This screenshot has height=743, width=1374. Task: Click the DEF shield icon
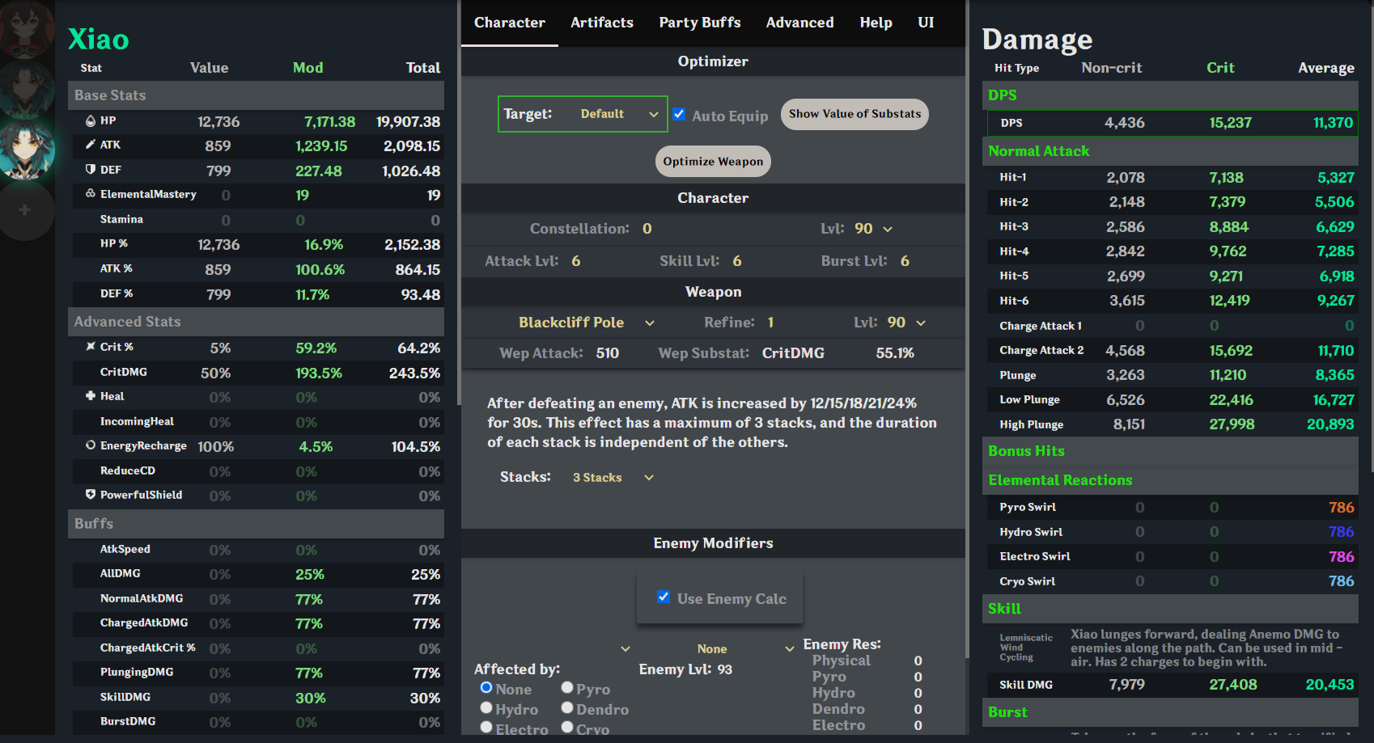[91, 170]
